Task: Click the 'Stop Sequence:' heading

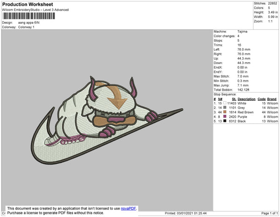Action: (x=225, y=94)
